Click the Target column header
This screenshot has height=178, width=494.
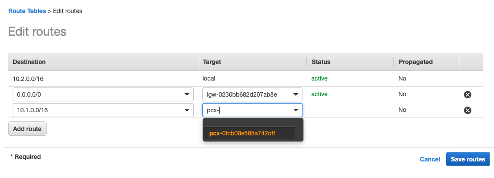pos(212,62)
